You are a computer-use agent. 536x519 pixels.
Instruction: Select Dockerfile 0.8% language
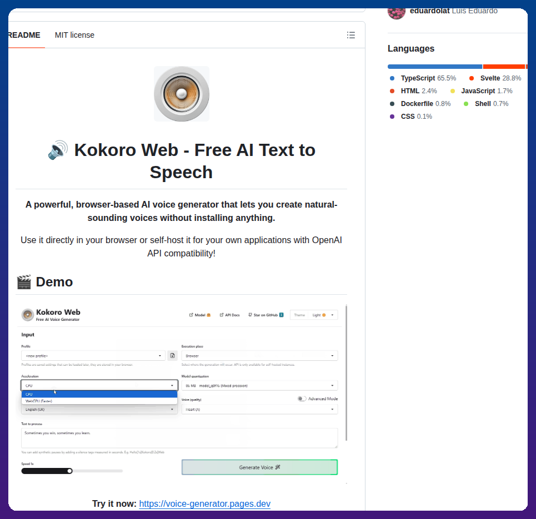point(420,104)
